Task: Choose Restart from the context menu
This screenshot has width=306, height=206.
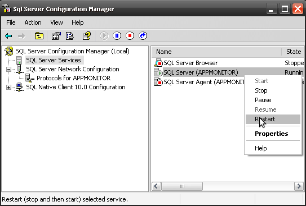Action: (x=273, y=119)
